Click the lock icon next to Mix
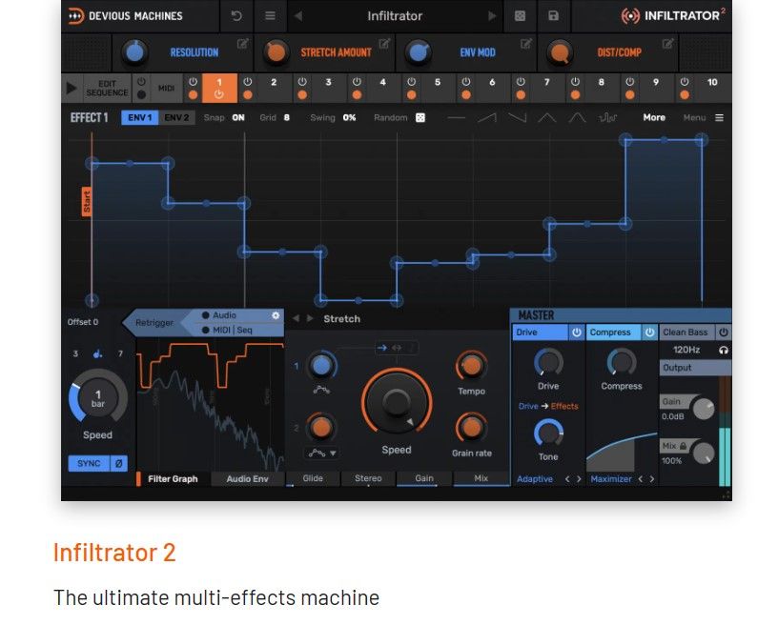The image size is (778, 625). point(684,446)
